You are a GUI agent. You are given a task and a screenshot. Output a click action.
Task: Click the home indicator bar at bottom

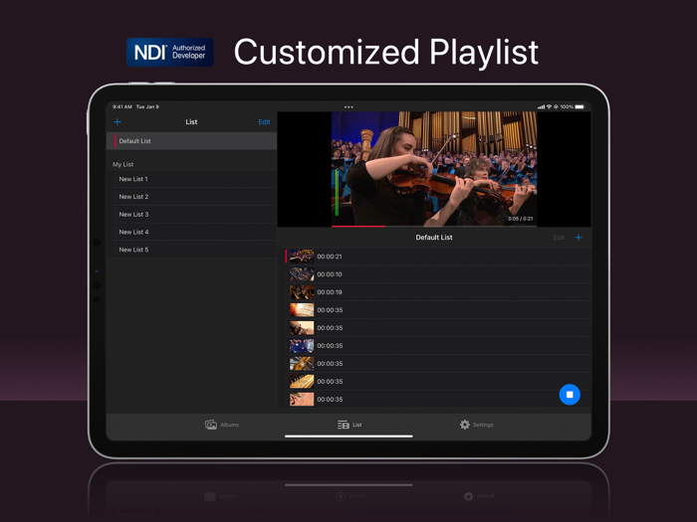(x=348, y=436)
